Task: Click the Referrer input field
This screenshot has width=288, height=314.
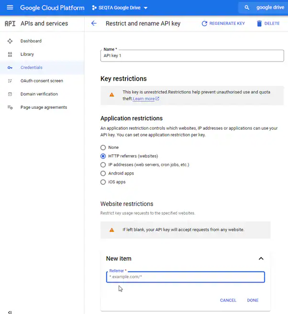Action: coord(186,277)
